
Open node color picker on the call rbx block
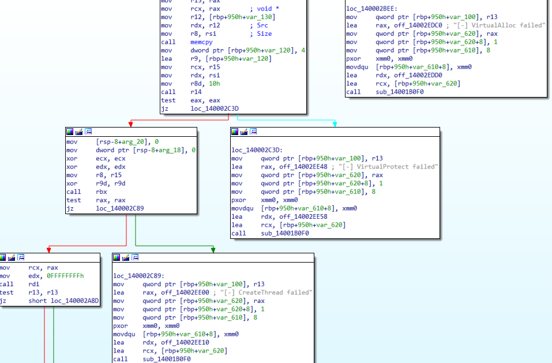point(70,132)
